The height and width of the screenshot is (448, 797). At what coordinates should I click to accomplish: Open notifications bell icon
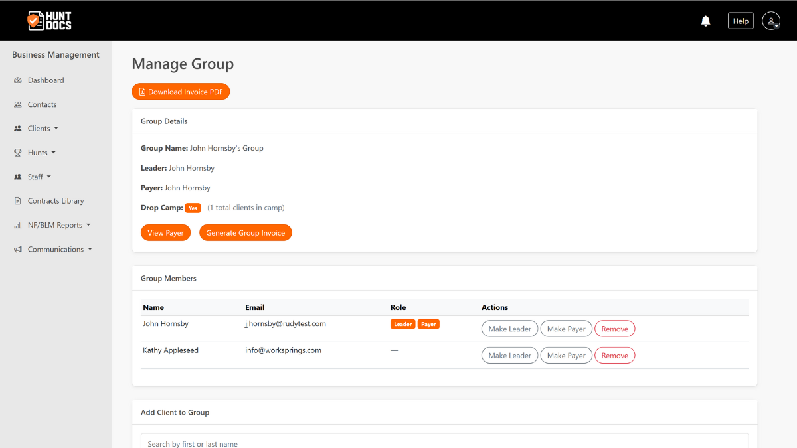tap(705, 21)
